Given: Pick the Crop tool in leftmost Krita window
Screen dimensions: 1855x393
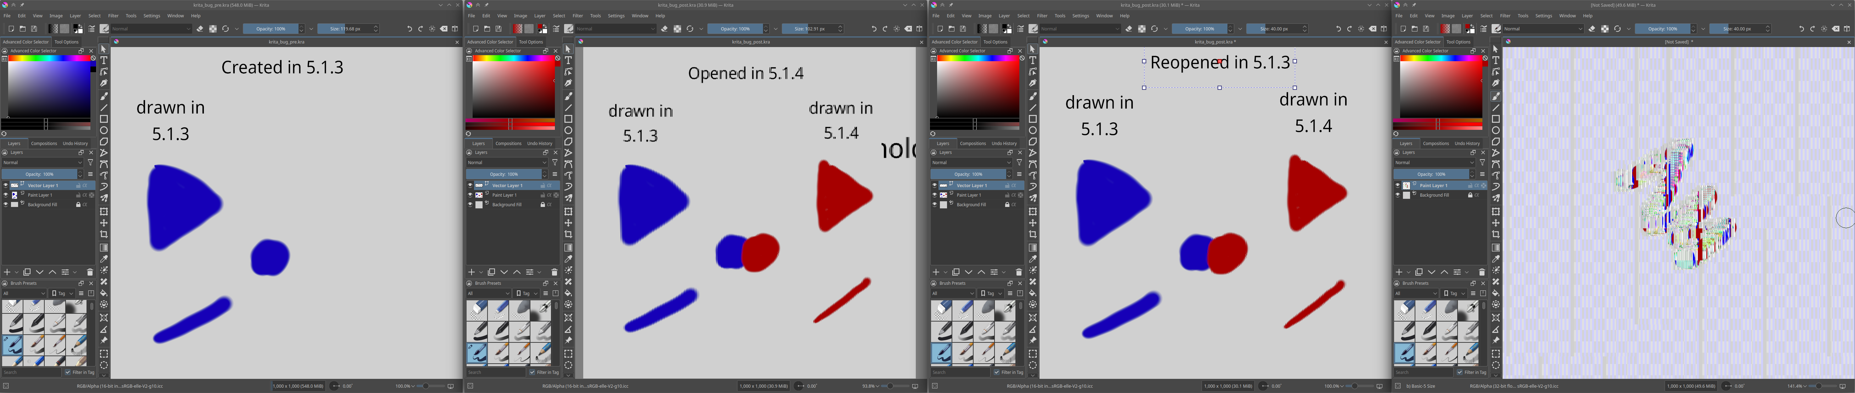Looking at the screenshot, I should (104, 234).
